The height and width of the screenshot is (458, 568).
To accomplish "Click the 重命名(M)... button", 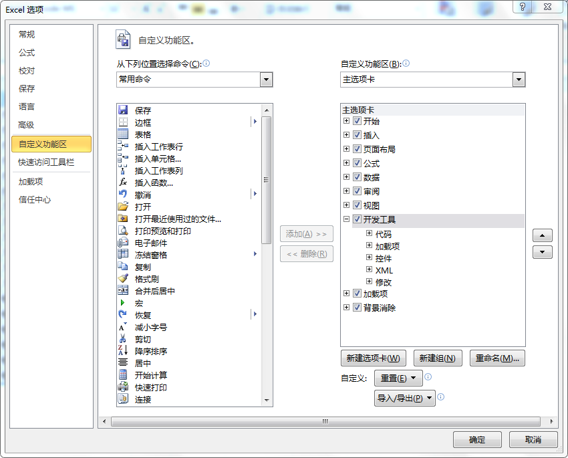I will [497, 358].
